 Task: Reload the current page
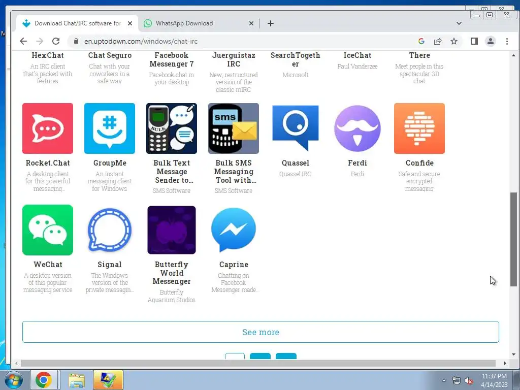click(x=56, y=41)
